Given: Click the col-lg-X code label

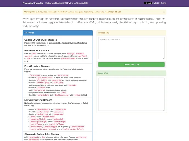Looking at the screenshot, I should [x=71, y=53].
